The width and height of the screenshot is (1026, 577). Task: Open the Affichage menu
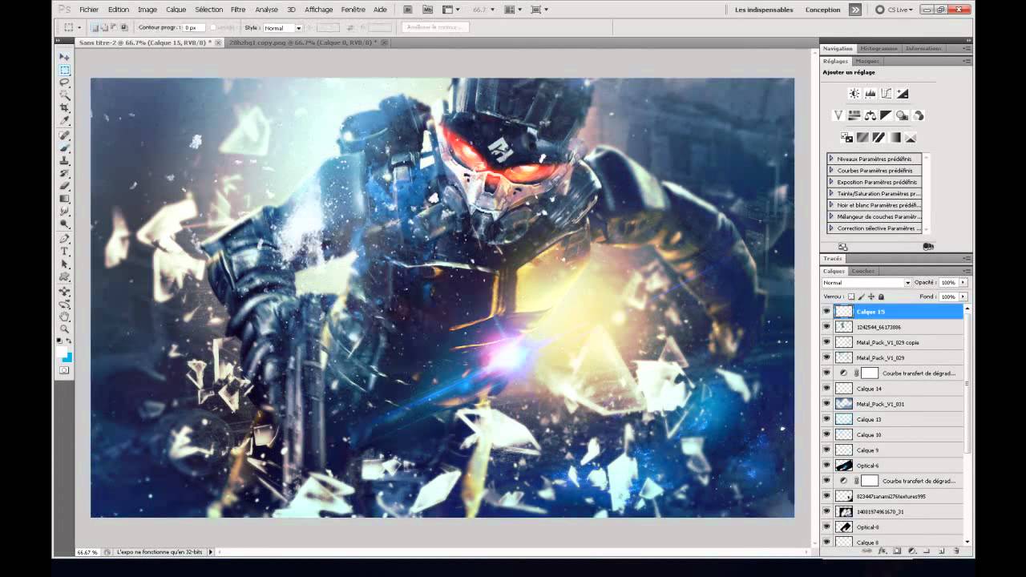tap(318, 10)
